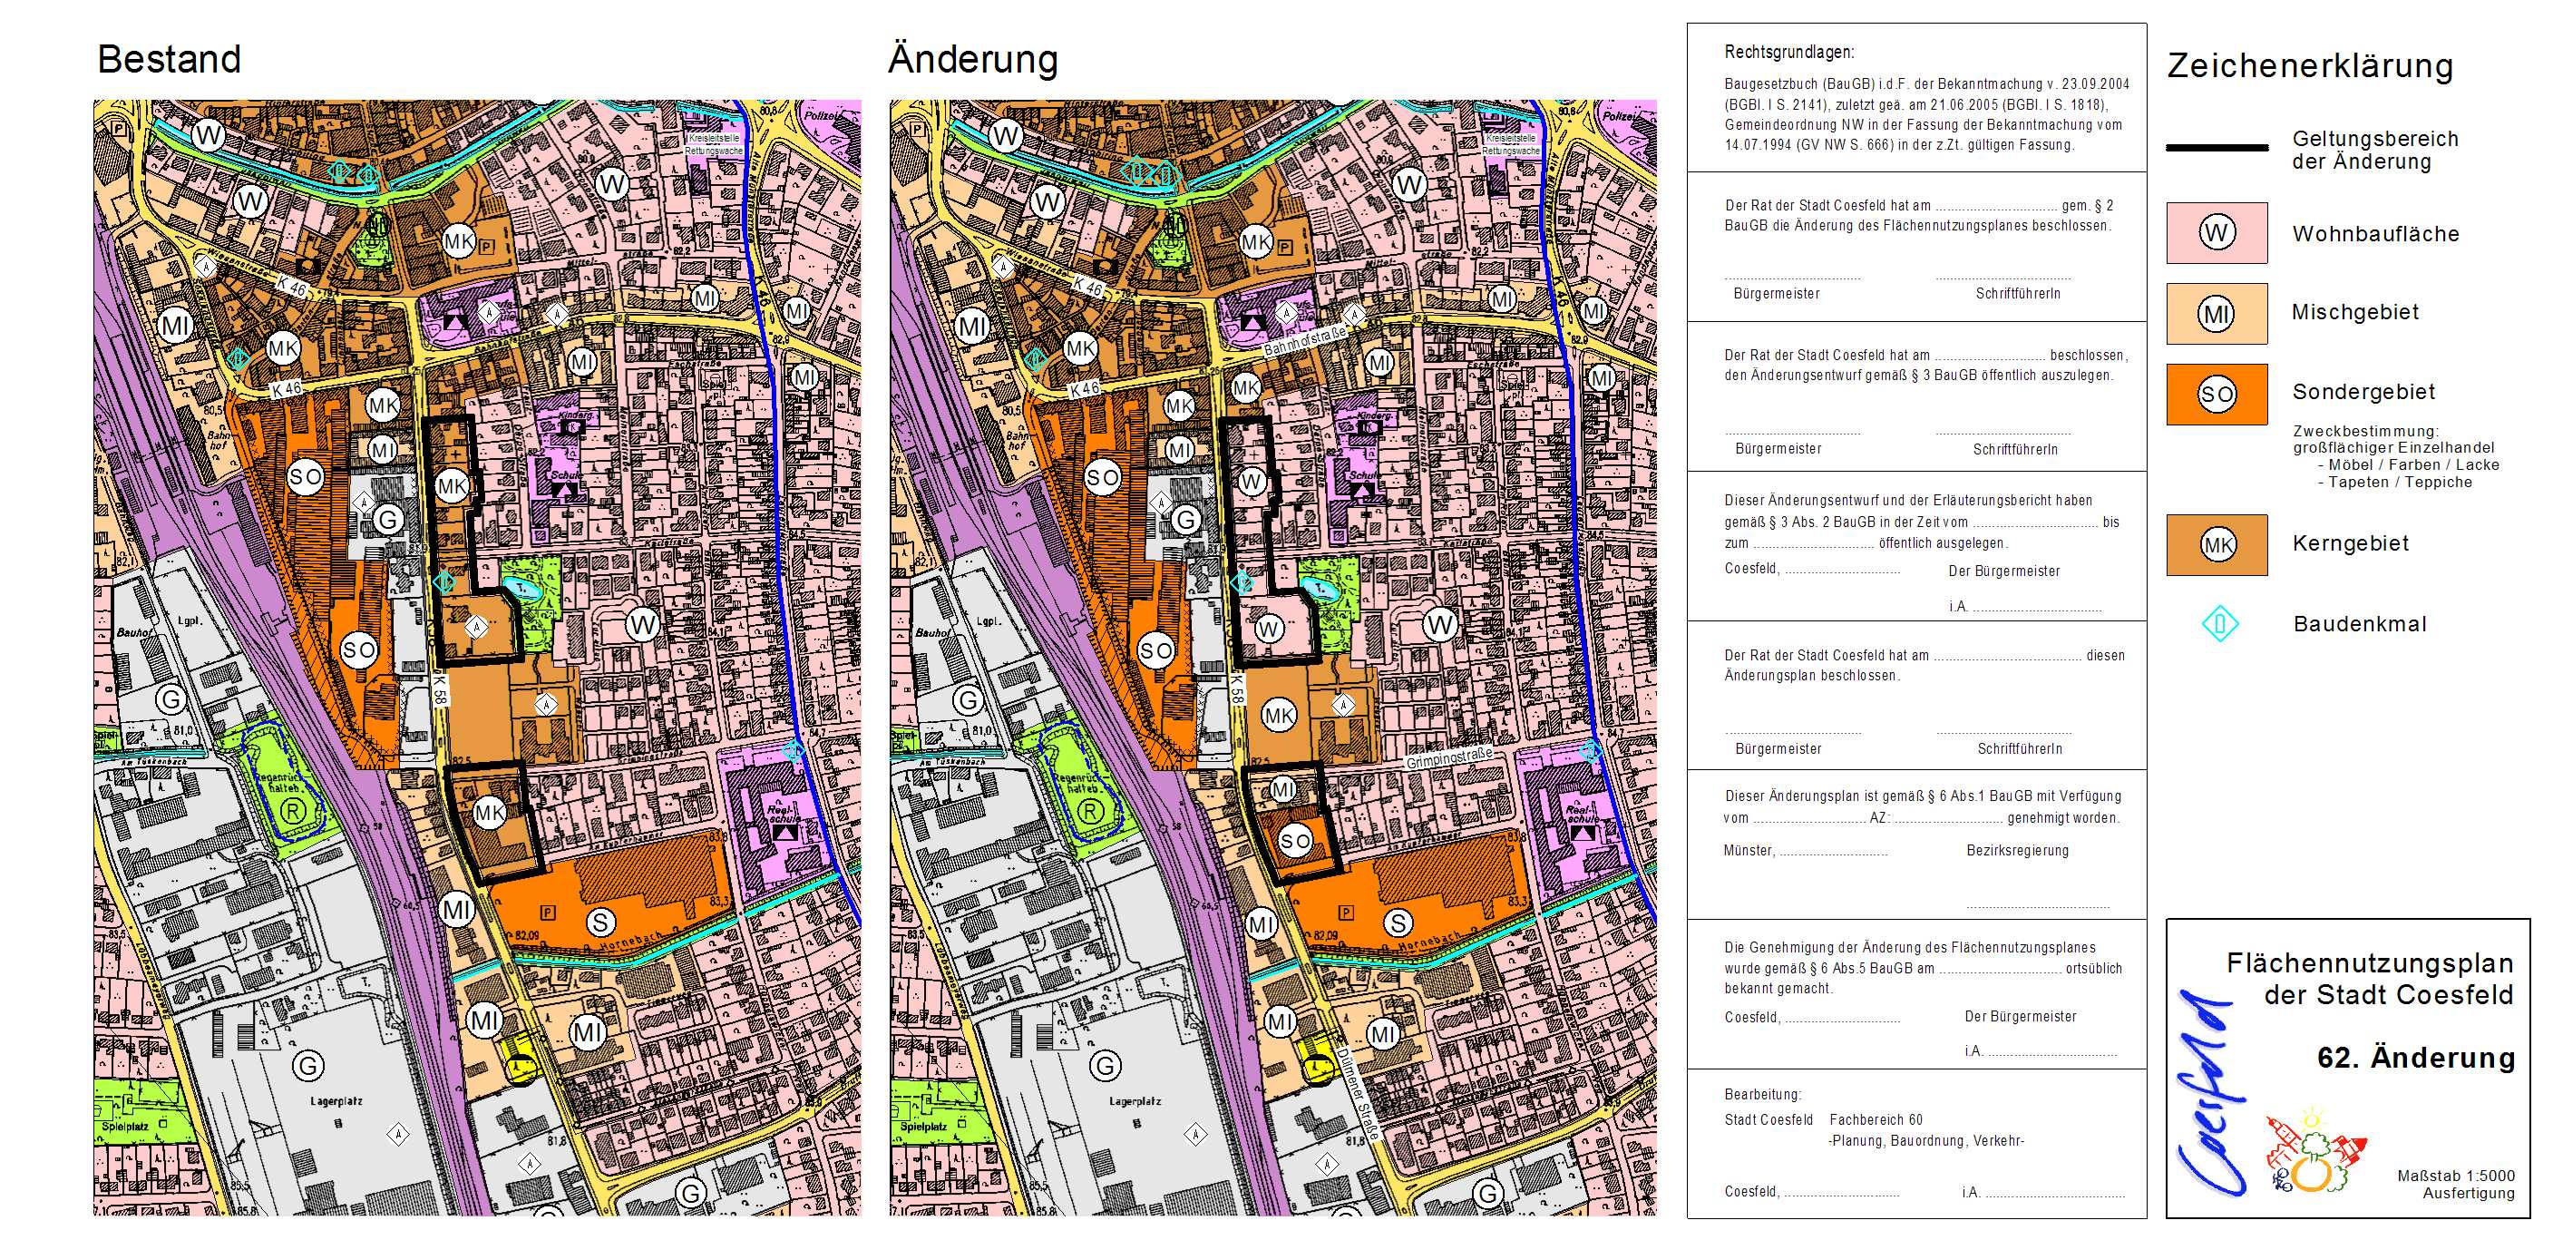Click the cyan Baudenkmal diamond legend icon
Screen dimensions: 2553x1240
2220,623
